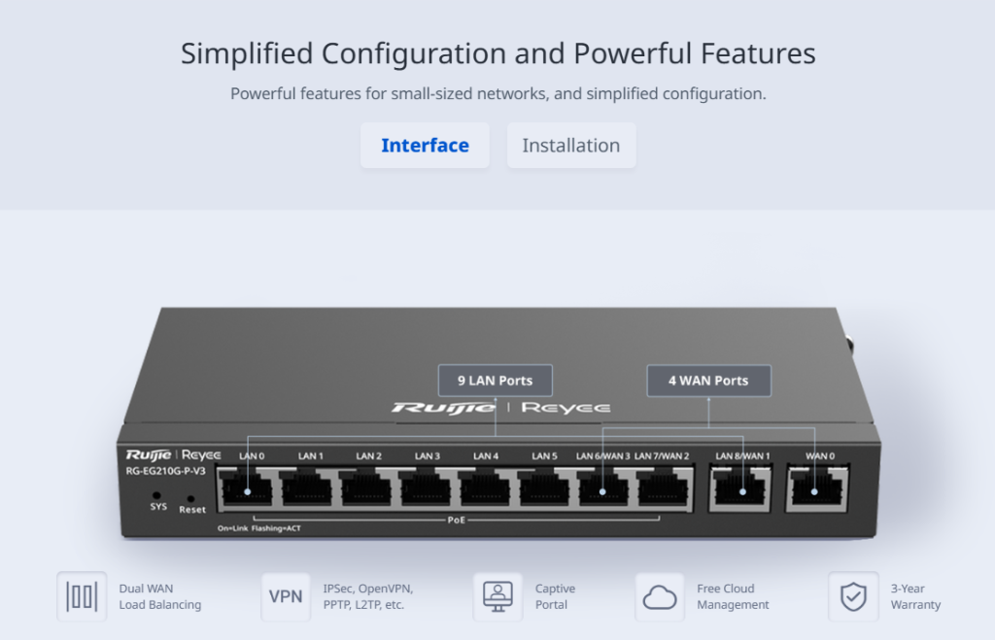Click the LAN 6/WAN 3 port dot
The width and height of the screenshot is (995, 640).
(x=602, y=491)
